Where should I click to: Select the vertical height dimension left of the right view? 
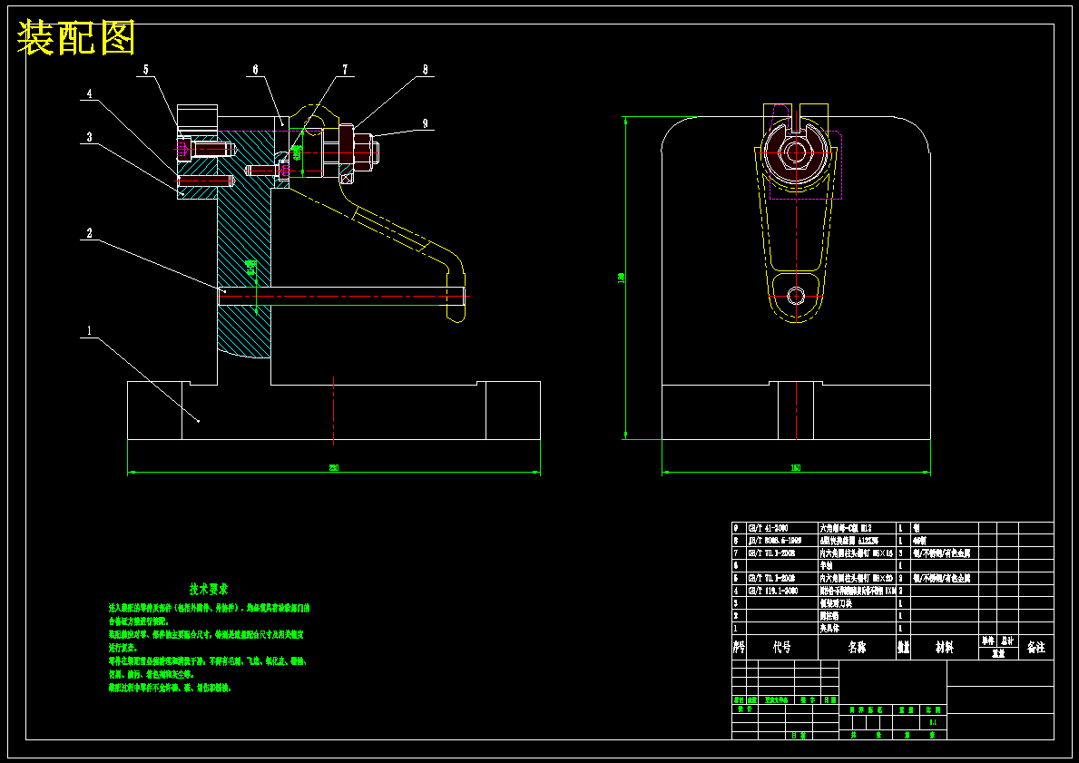[622, 278]
